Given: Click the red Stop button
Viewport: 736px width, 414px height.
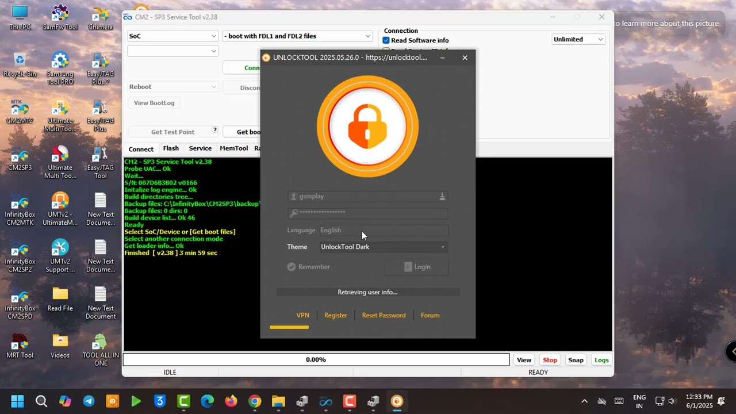Looking at the screenshot, I should point(550,360).
